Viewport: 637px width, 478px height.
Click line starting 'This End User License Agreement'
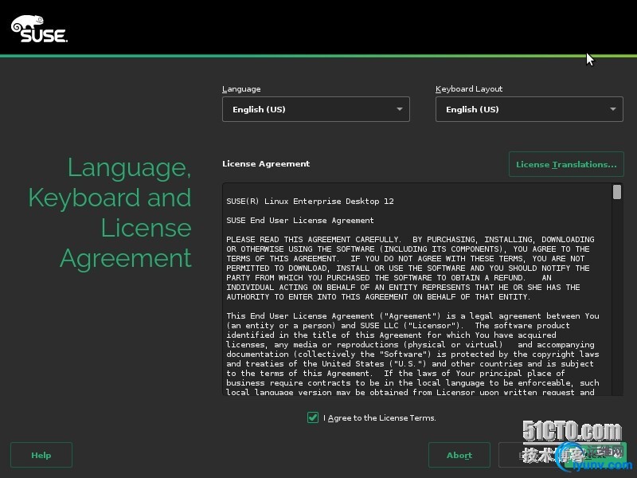pos(412,315)
